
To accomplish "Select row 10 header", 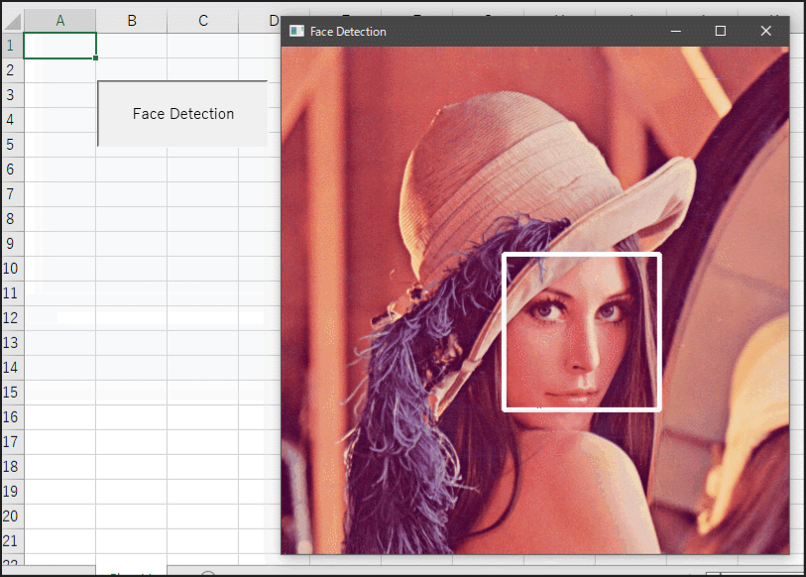I will 12,269.
